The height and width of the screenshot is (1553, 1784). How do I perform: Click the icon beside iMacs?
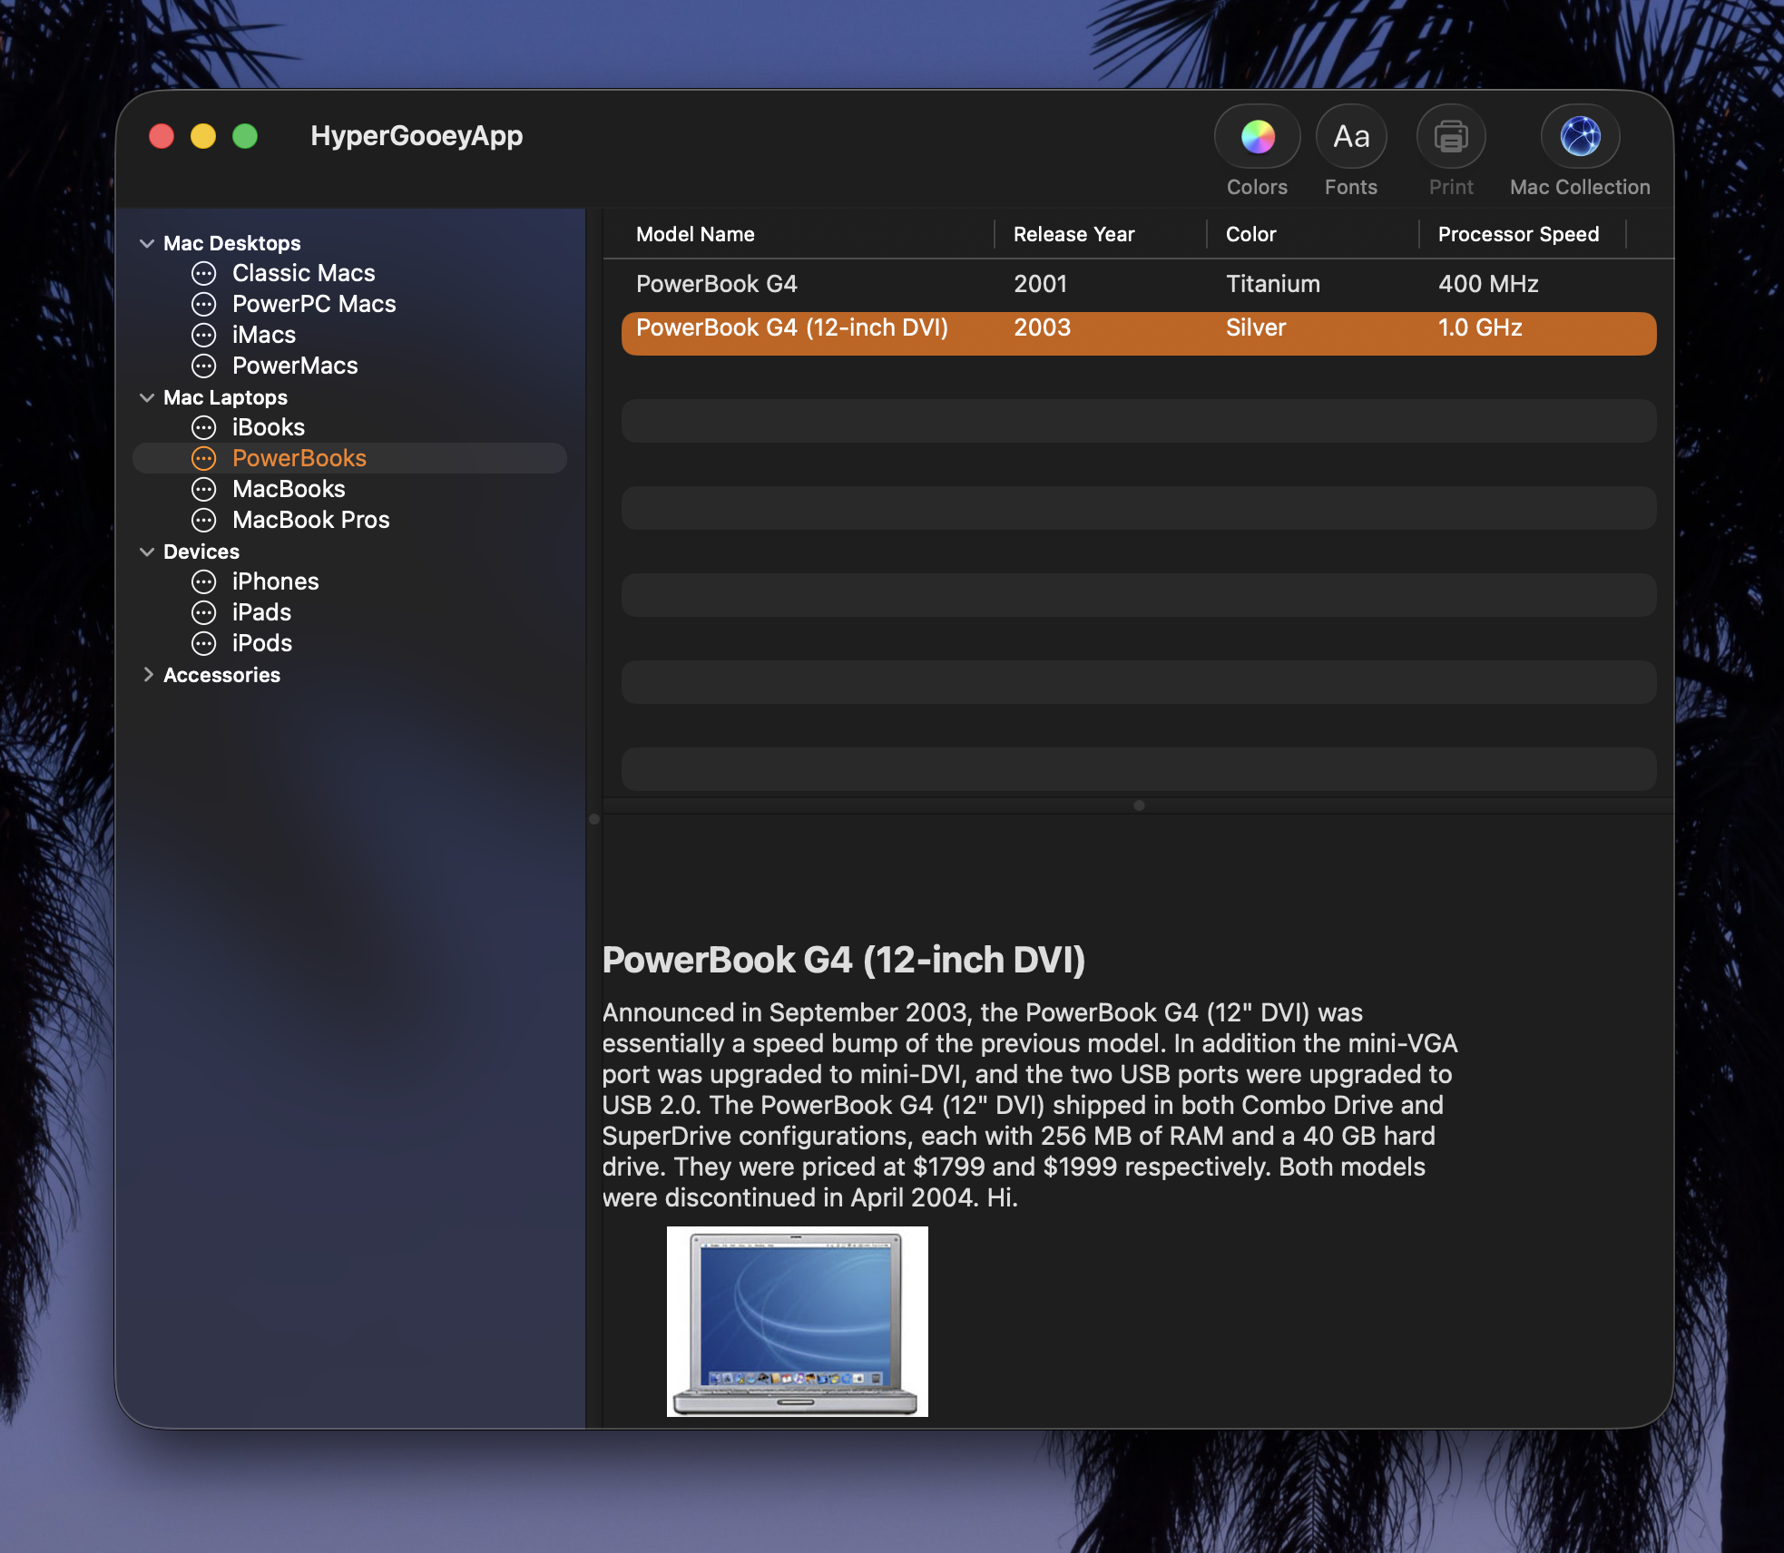(204, 335)
